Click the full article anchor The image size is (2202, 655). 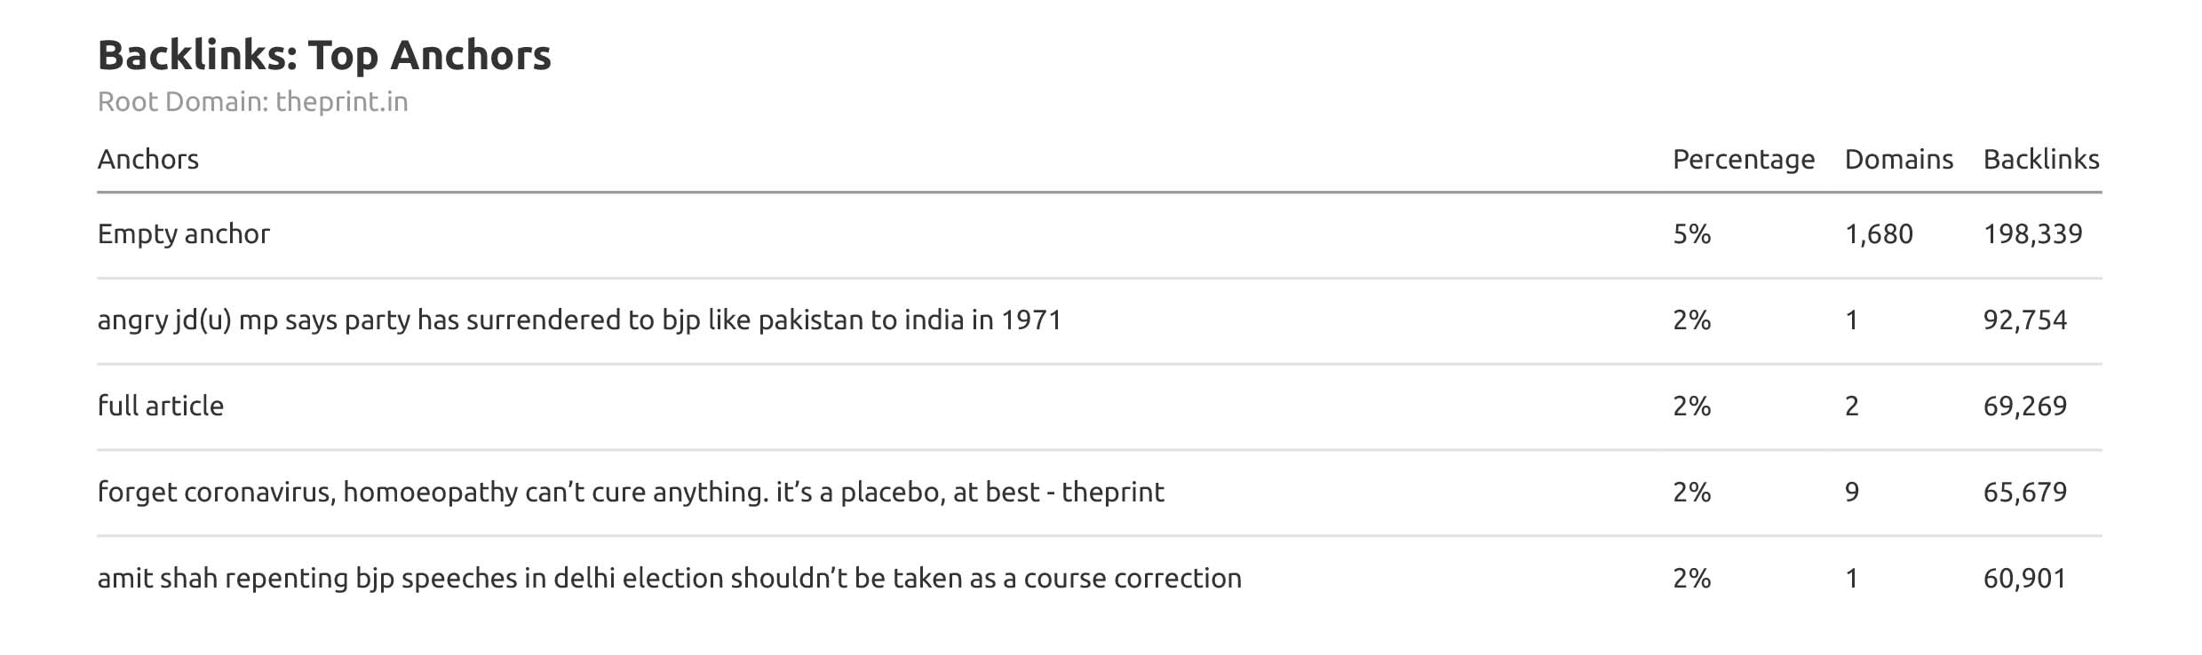[x=161, y=406]
